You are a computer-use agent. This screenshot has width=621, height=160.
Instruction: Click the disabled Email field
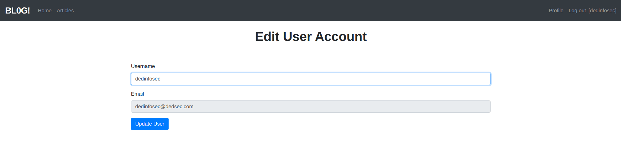(311, 107)
